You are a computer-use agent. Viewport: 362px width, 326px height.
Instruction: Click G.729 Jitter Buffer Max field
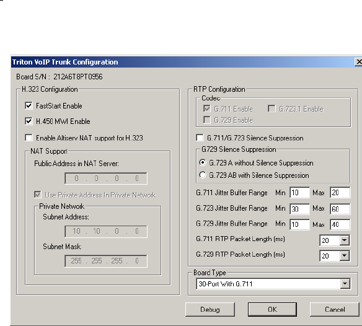click(x=340, y=224)
